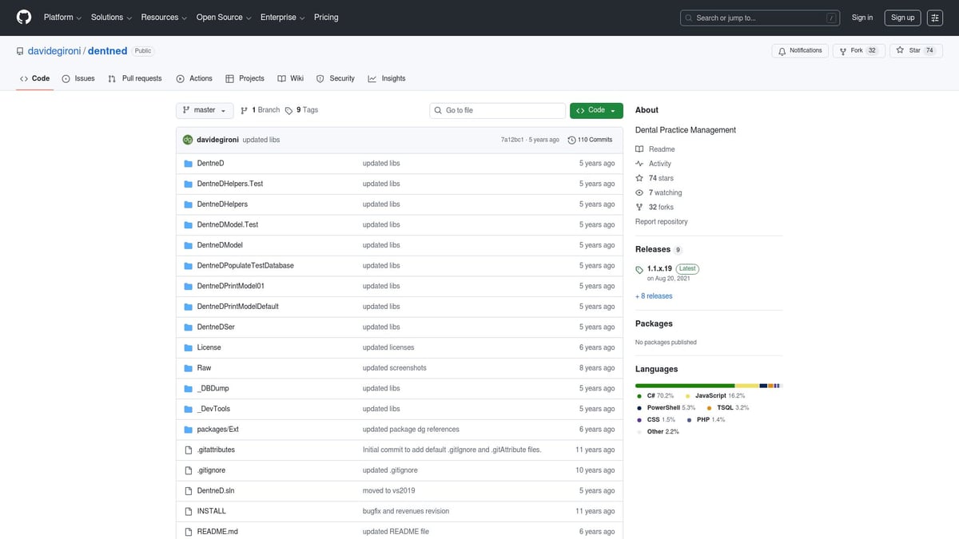Click the Sign up button

click(x=902, y=18)
